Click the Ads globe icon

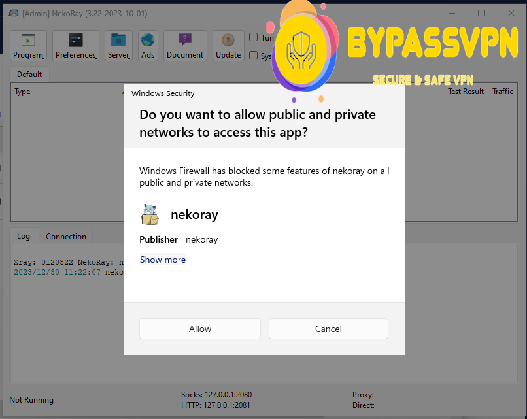148,40
